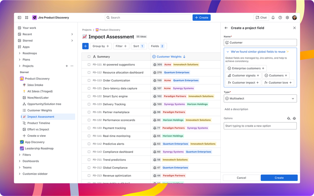Open the Chat button

click(x=261, y=18)
